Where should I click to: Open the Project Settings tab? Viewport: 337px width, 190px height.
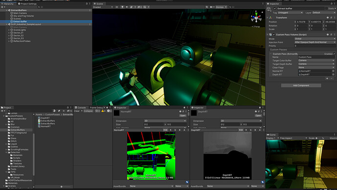[x=27, y=3]
